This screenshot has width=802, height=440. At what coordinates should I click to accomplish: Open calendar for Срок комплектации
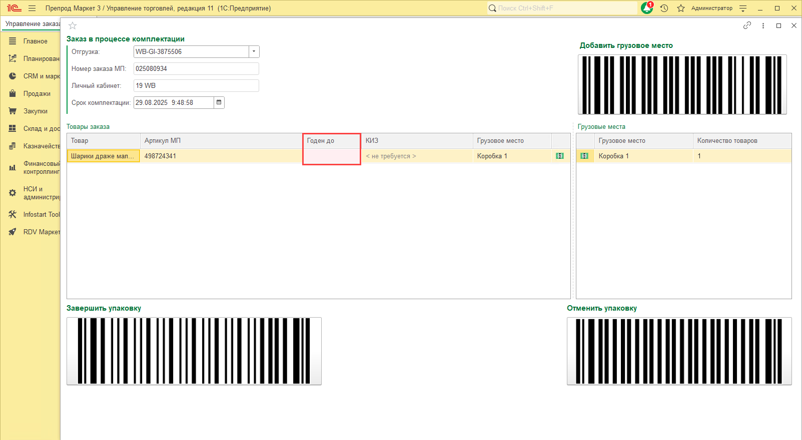coord(219,102)
